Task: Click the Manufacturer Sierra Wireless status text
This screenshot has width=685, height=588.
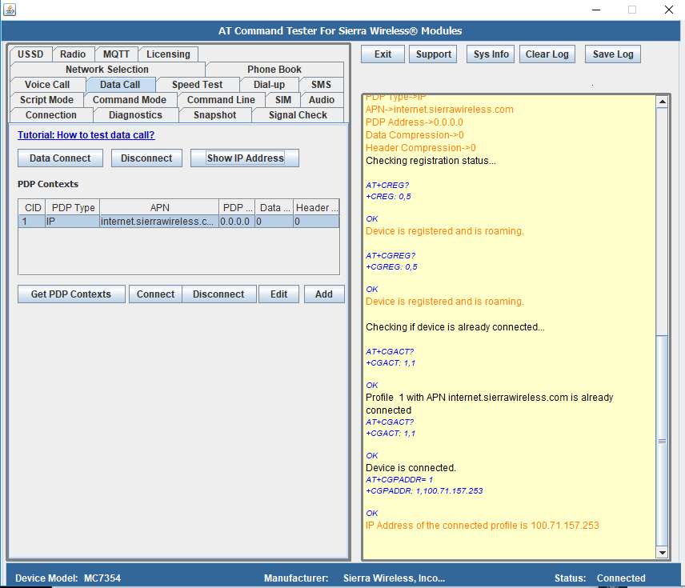Action: [x=355, y=578]
